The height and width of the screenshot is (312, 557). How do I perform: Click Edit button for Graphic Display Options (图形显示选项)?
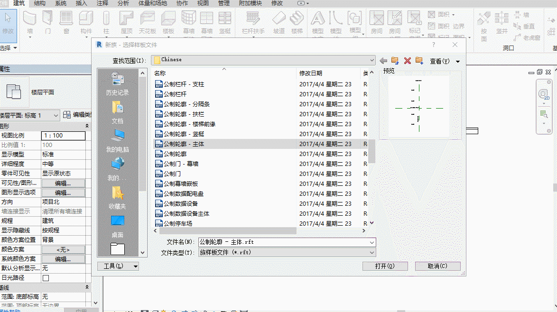(x=63, y=193)
